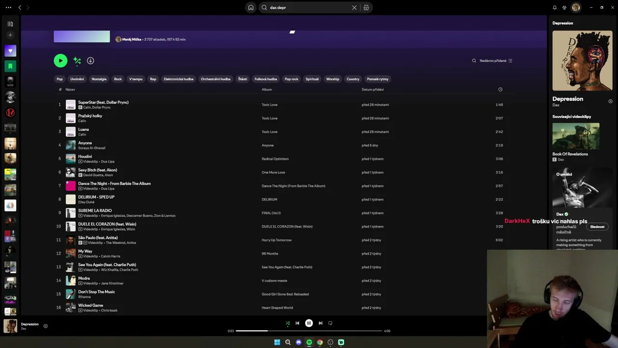Filter by V tempu
The height and width of the screenshot is (348, 618).
coord(136,79)
